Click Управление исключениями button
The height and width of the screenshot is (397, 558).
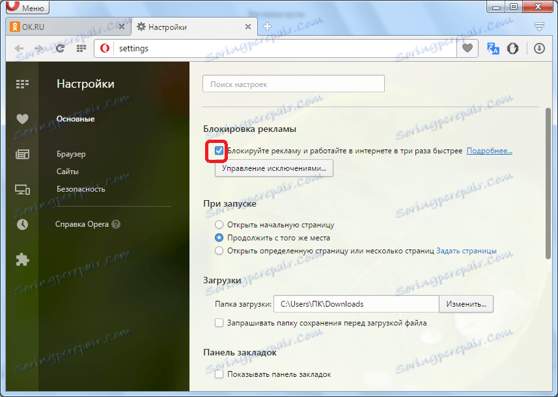(273, 168)
